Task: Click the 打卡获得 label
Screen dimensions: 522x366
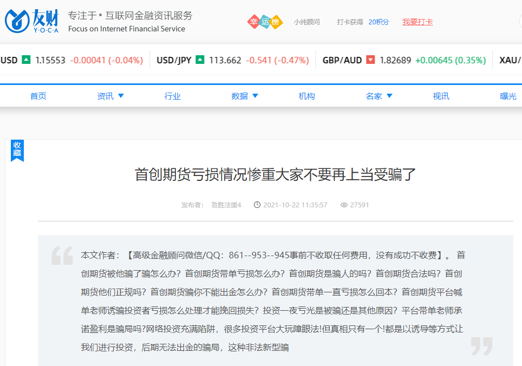Action: tap(350, 22)
